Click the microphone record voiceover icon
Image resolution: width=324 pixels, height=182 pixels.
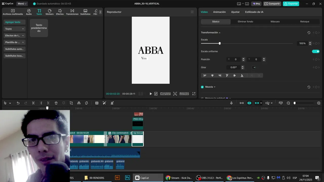pyautogui.click(x=231, y=103)
